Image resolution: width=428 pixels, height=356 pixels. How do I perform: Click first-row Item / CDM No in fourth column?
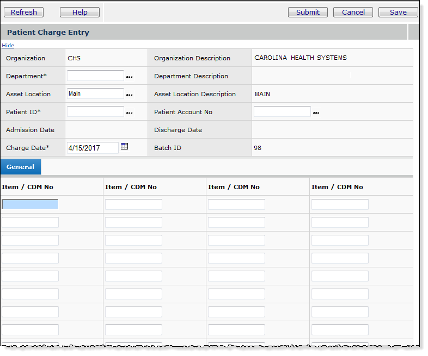(x=340, y=204)
